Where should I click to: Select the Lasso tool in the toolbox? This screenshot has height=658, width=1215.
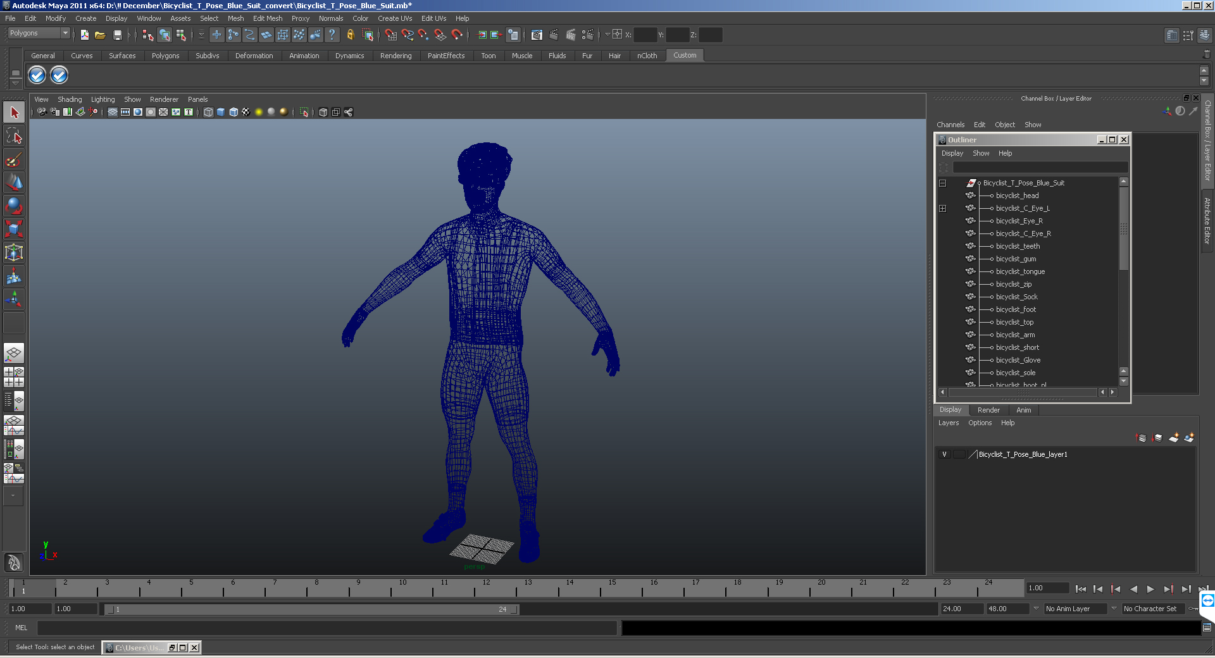(x=14, y=136)
